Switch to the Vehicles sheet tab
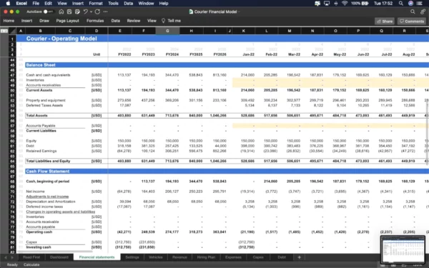The height and width of the screenshot is (268, 429). [x=156, y=257]
